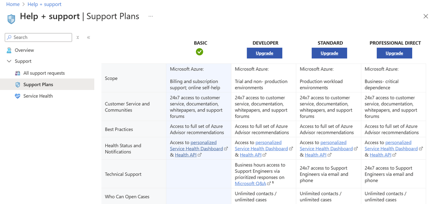
Task: Upgrade to the Developer plan
Action: pos(264,53)
